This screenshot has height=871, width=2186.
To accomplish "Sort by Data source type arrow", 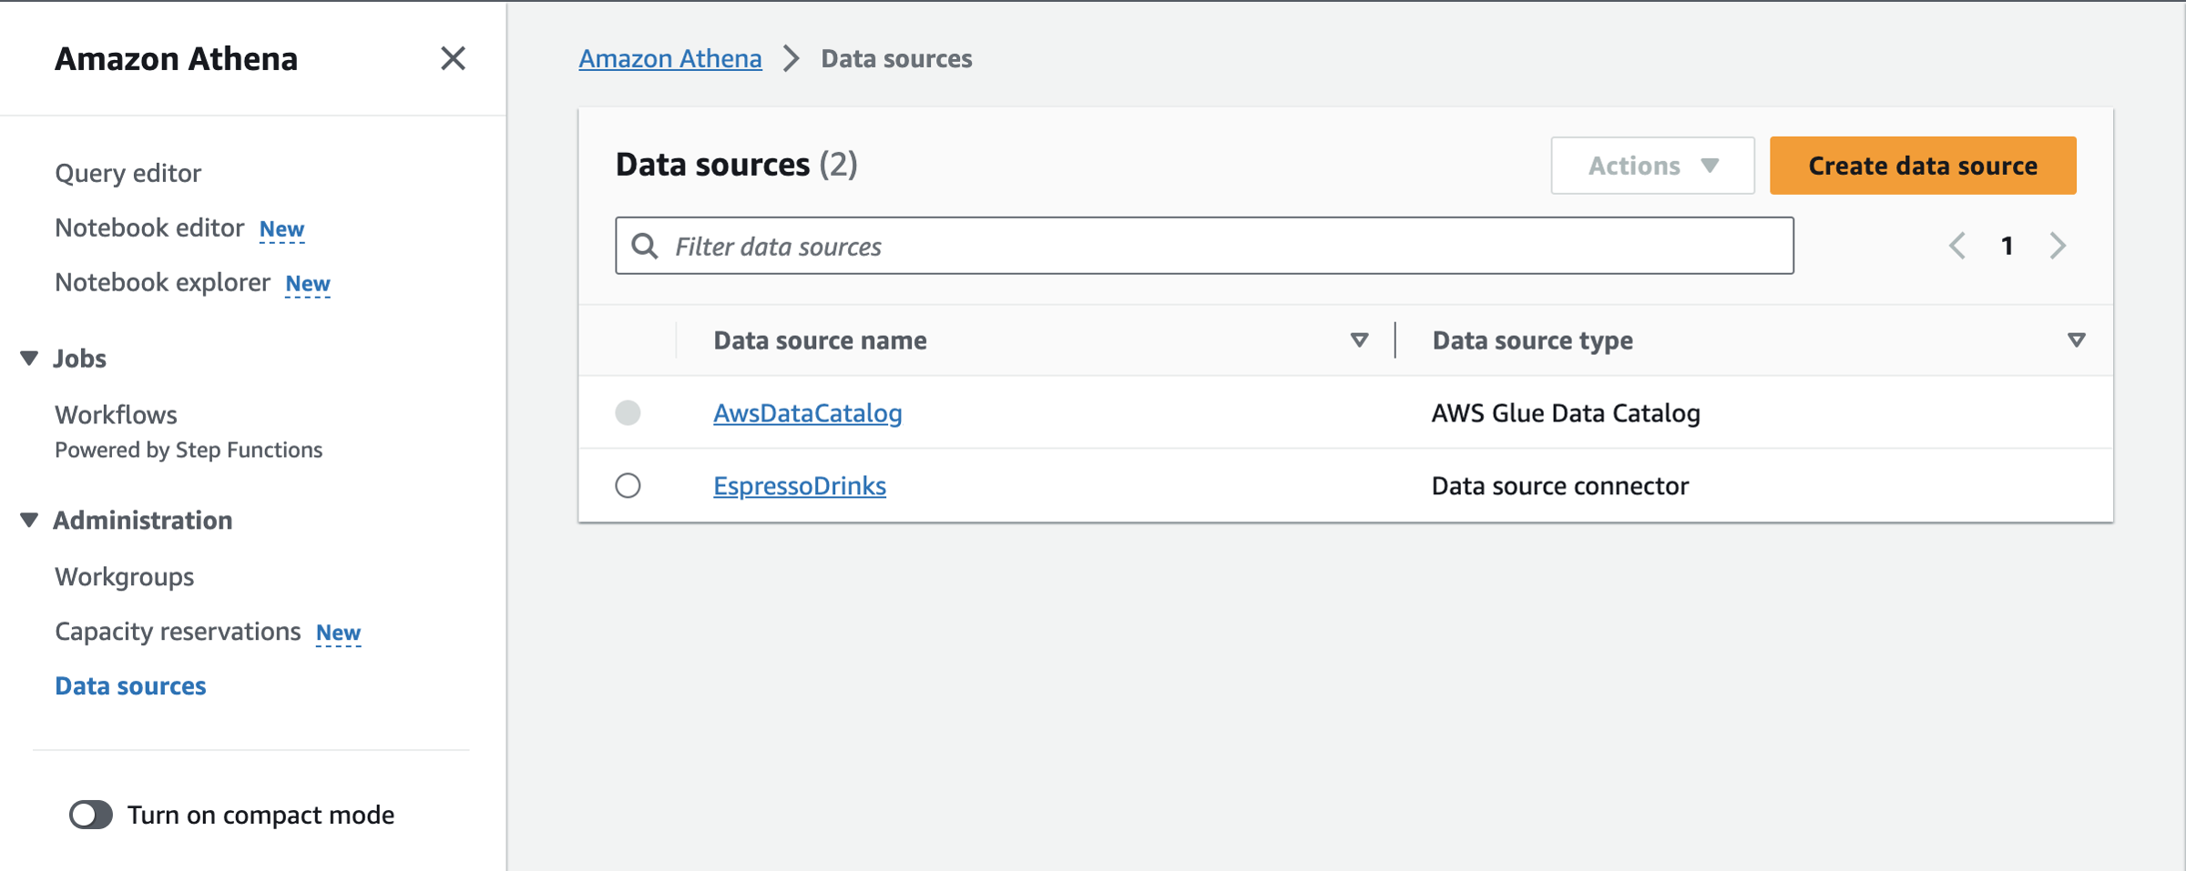I will coord(2077,340).
